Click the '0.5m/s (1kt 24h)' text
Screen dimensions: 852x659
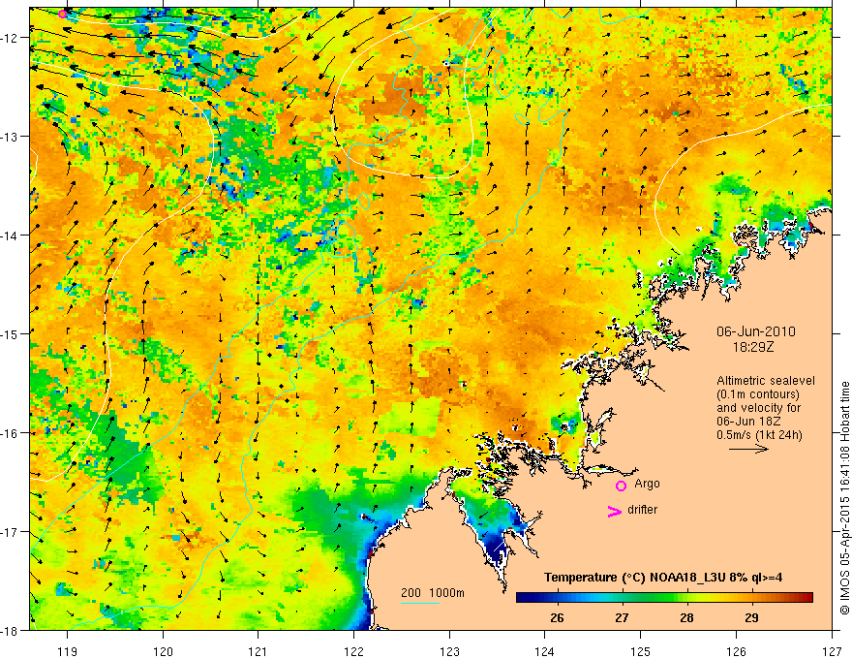[759, 435]
